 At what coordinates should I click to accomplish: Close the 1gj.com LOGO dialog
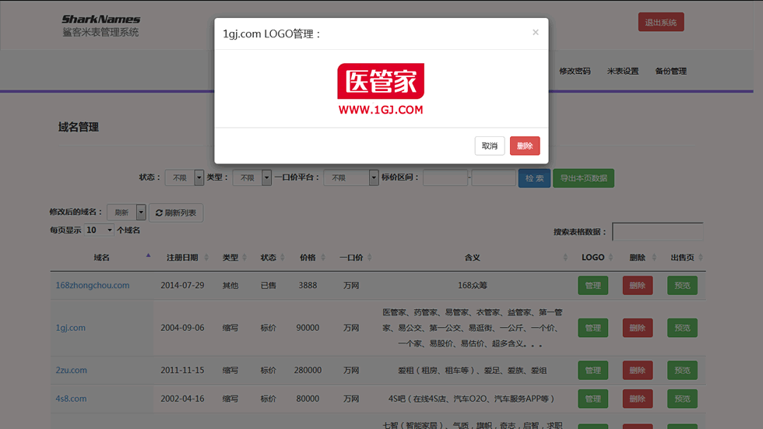[x=536, y=32]
